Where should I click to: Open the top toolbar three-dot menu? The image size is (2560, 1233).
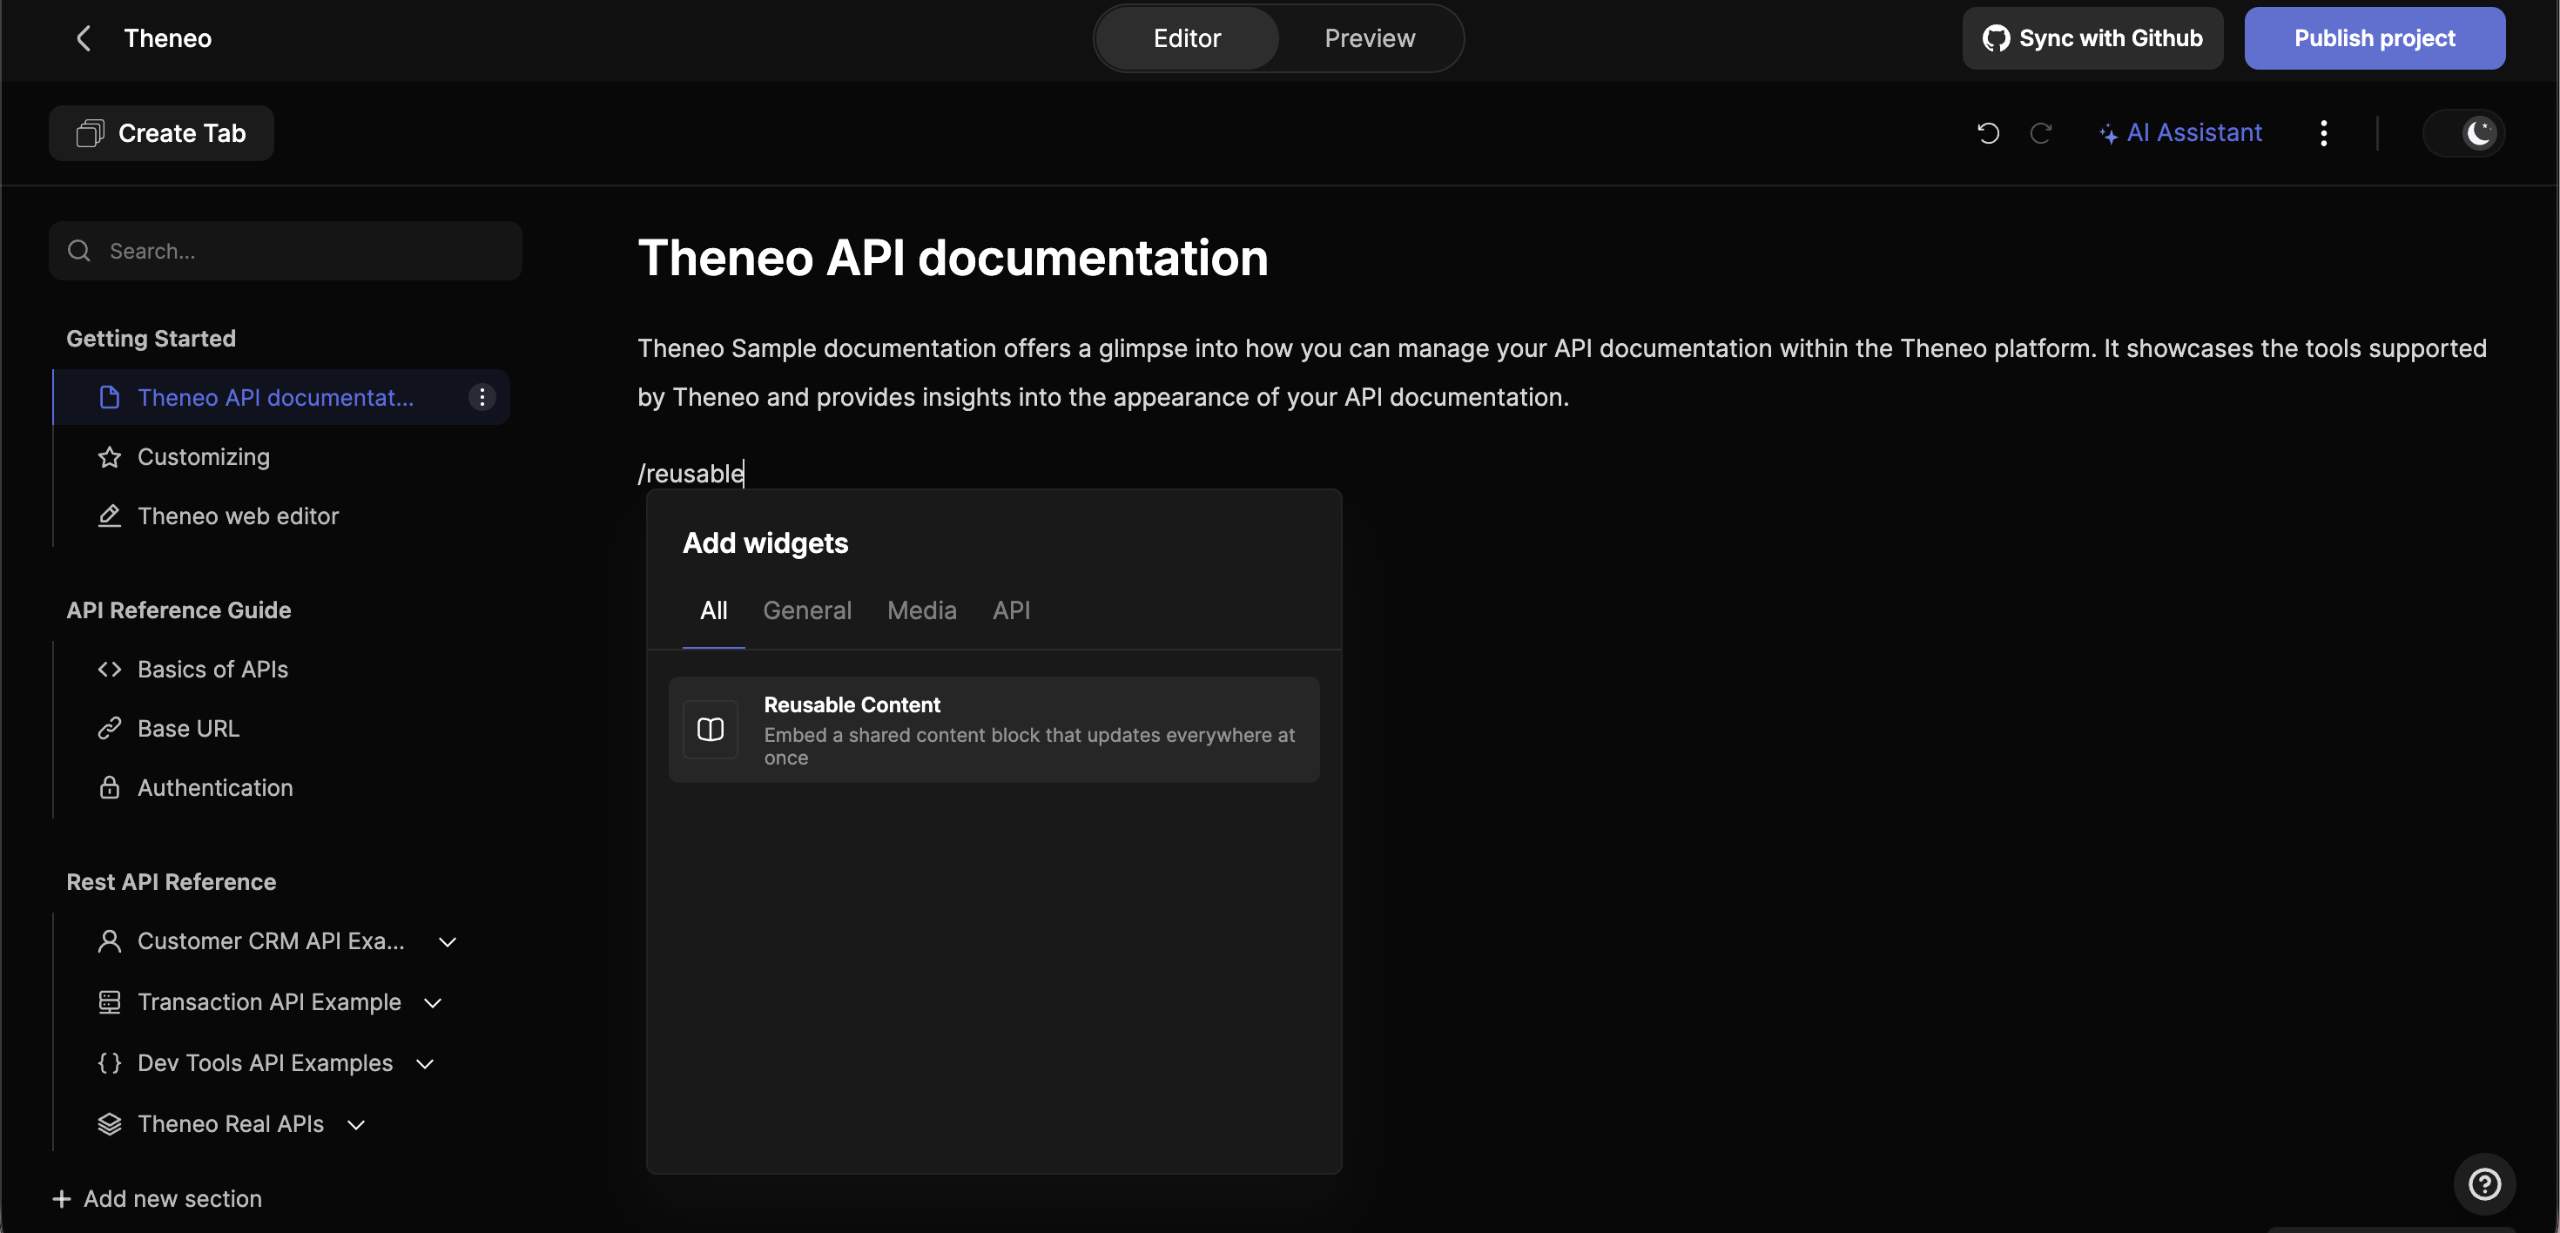tap(2323, 133)
